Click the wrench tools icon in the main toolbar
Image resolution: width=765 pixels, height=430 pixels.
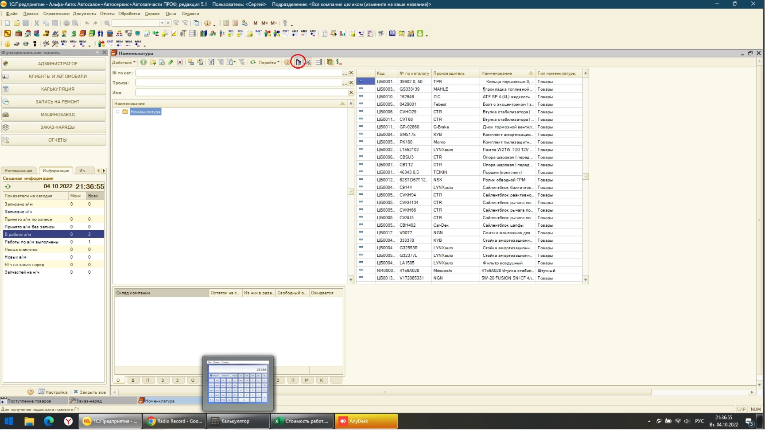(285, 23)
